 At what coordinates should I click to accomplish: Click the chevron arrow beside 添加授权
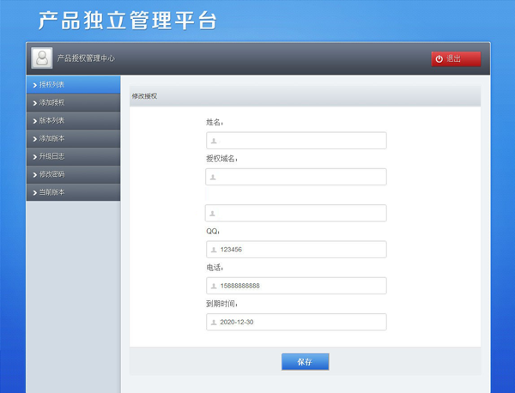point(35,103)
